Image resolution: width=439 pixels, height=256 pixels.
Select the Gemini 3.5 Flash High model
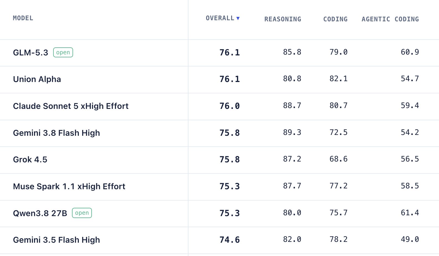coord(56,240)
